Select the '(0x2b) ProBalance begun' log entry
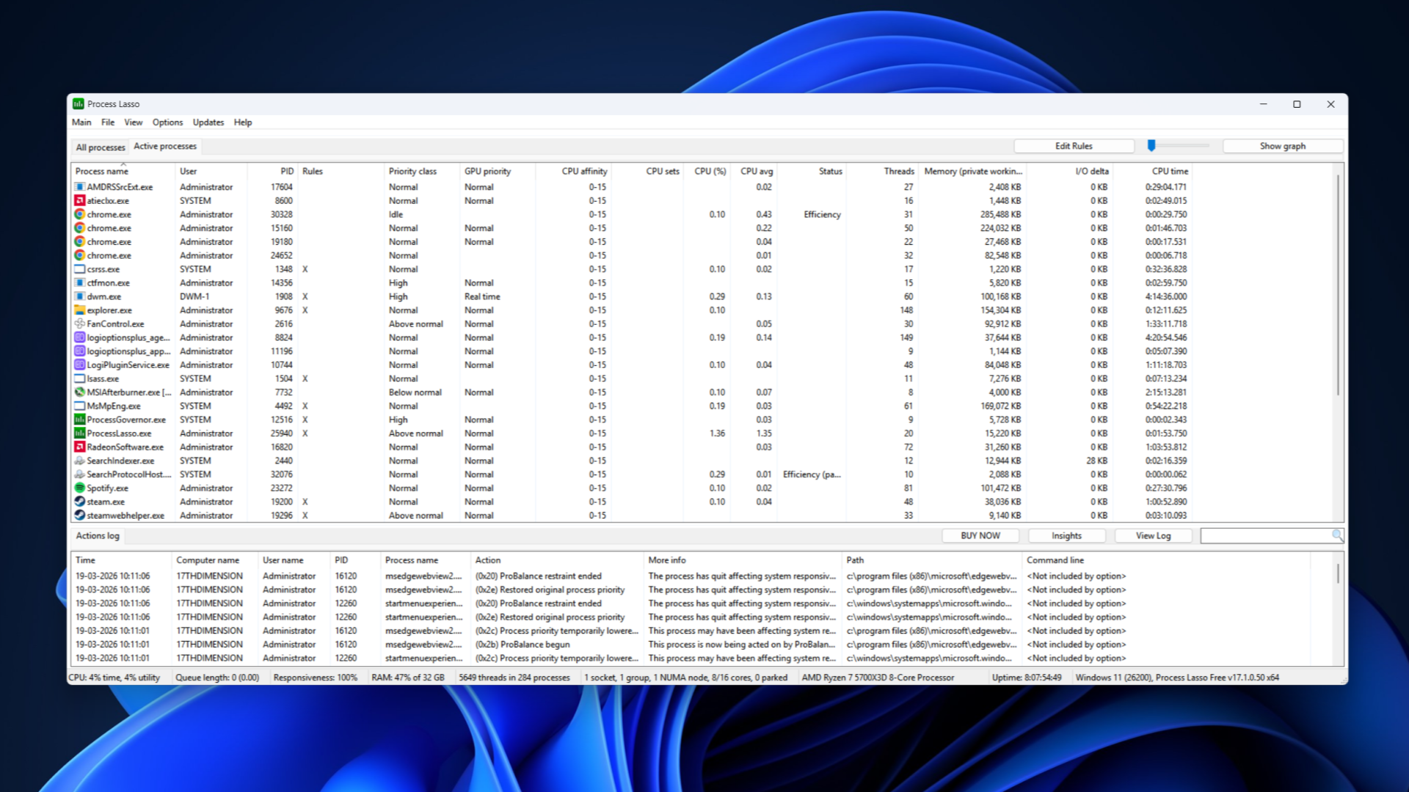 tap(523, 645)
